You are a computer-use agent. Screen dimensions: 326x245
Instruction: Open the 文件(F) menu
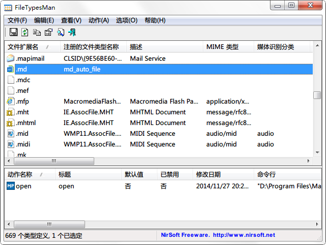coord(17,20)
